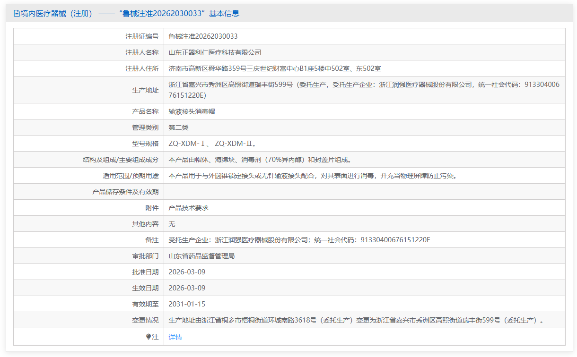Click the 注册人名称 label
This screenshot has width=577, height=357.
coord(142,52)
